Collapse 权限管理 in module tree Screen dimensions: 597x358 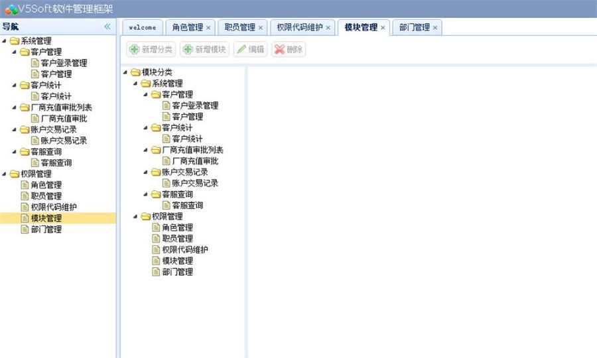135,216
